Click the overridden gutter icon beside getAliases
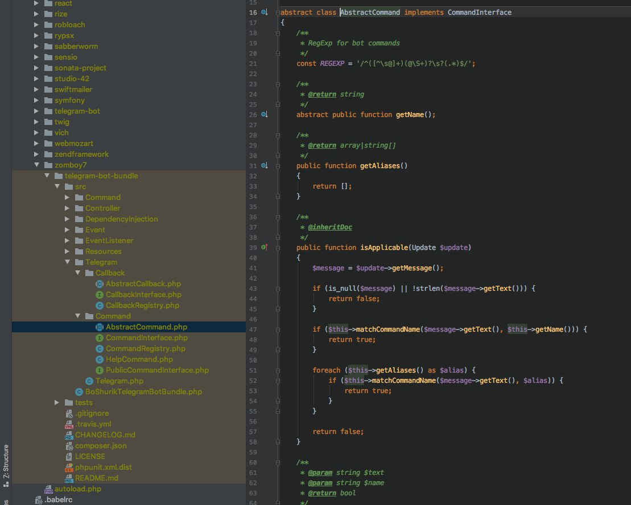Viewport: 631px width, 505px height. point(265,165)
